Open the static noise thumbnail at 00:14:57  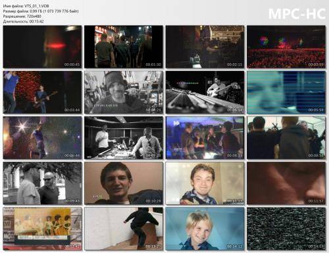click(x=286, y=229)
